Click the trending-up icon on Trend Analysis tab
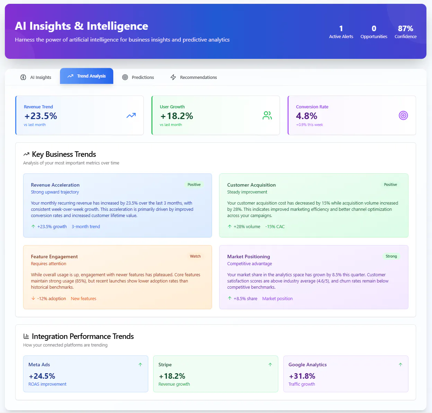The height and width of the screenshot is (413, 432). pyautogui.click(x=70, y=76)
